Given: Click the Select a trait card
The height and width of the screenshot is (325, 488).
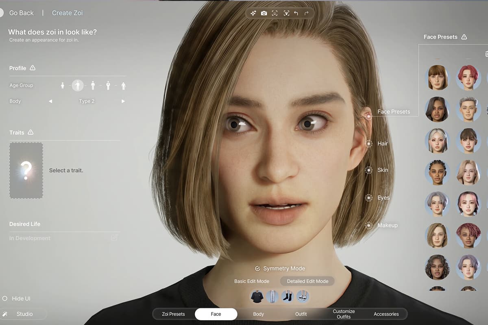Looking at the screenshot, I should pos(26,170).
